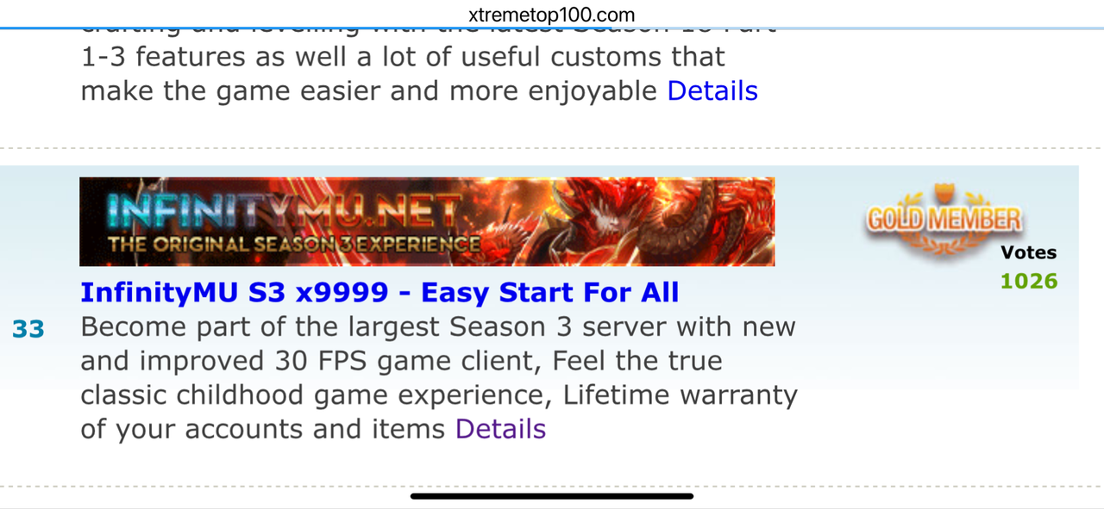Click the laurel wreath beneath Gold Member text

(944, 241)
